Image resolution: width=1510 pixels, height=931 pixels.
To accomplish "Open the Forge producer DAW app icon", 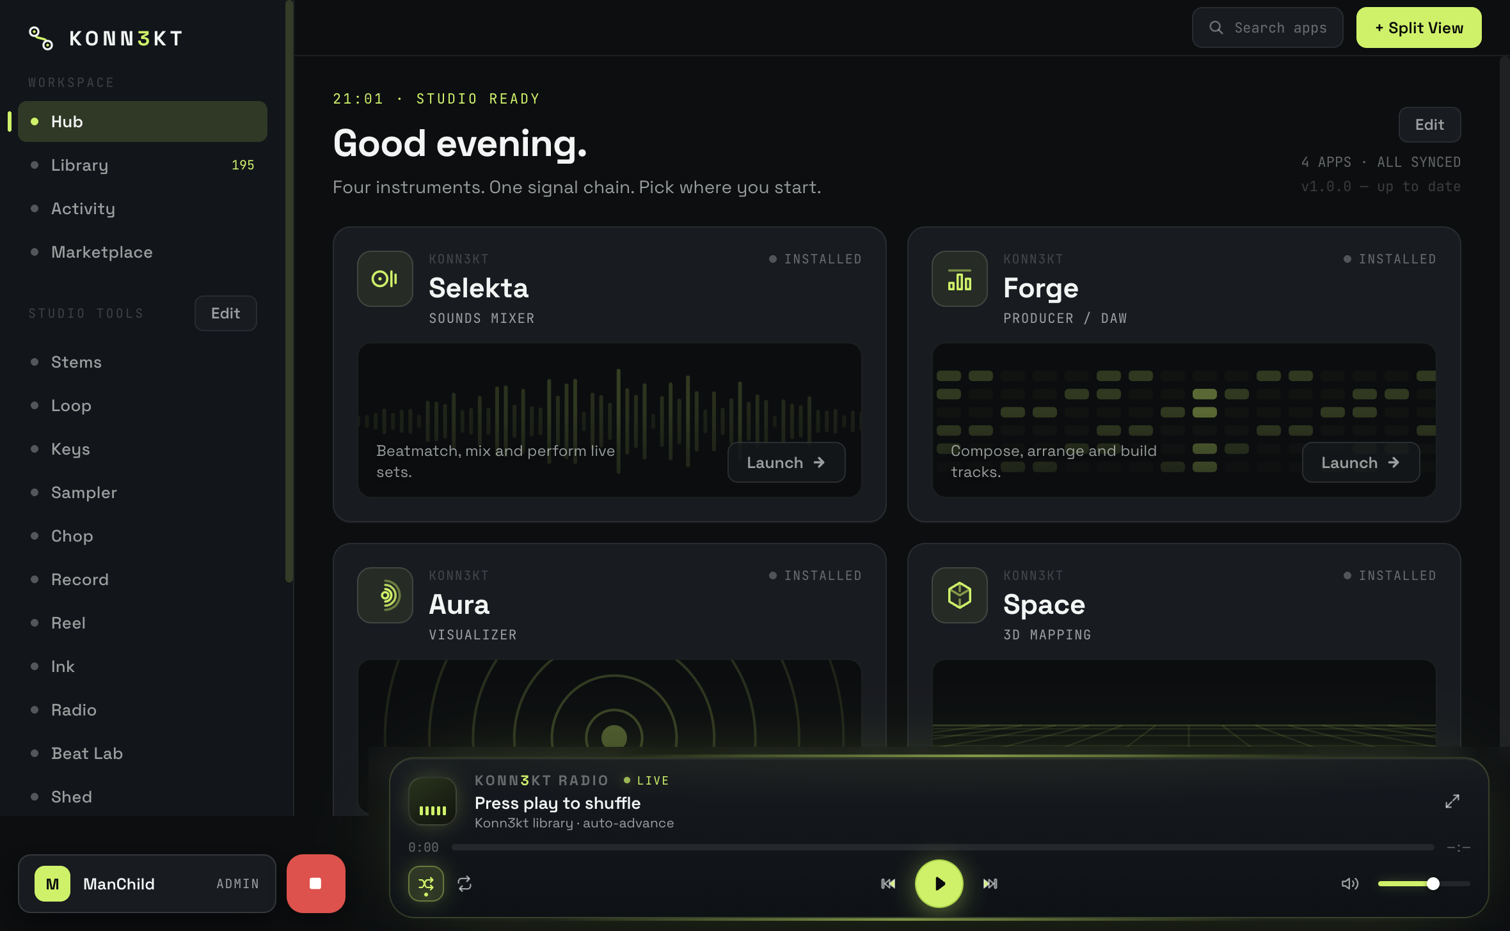I will point(959,279).
